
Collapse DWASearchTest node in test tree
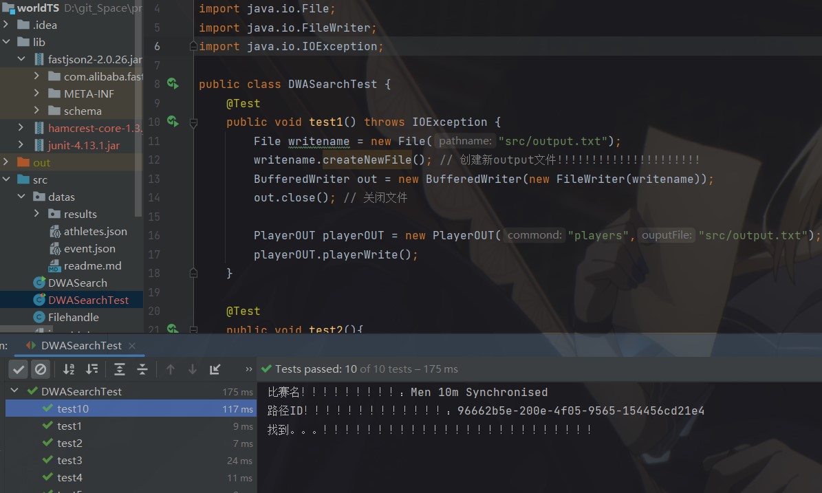pyautogui.click(x=14, y=391)
